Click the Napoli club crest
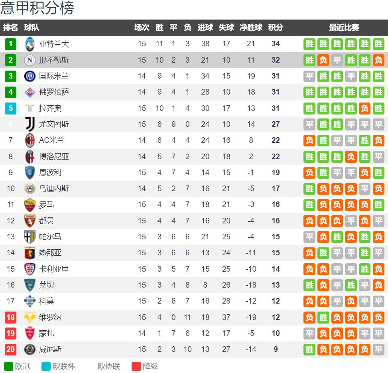Screen dimensions: 388x373 tap(30, 60)
